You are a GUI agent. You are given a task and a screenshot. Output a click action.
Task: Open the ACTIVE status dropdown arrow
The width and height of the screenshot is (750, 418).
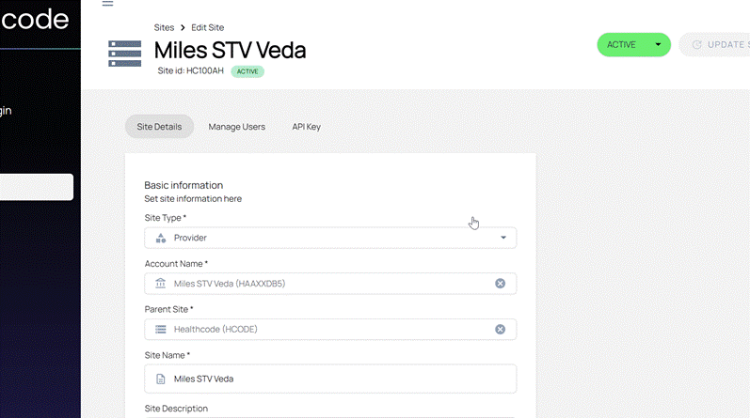(658, 45)
